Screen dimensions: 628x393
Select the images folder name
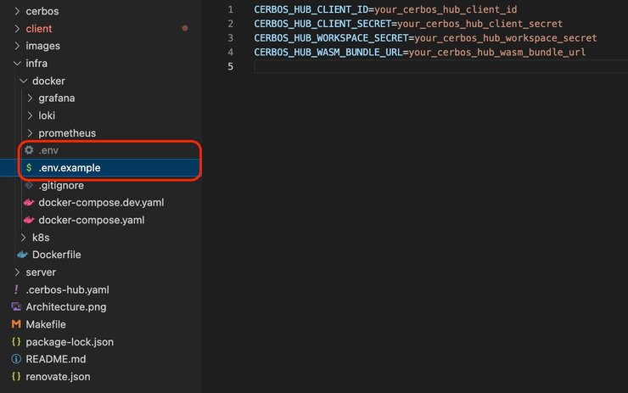click(42, 46)
